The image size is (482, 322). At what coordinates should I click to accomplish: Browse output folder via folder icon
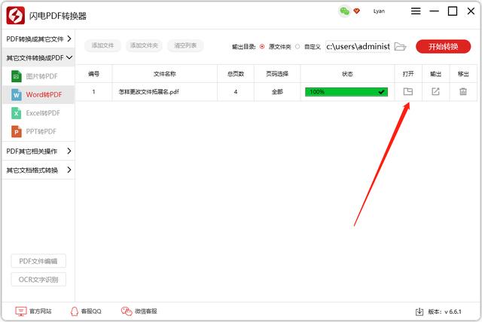click(x=401, y=46)
